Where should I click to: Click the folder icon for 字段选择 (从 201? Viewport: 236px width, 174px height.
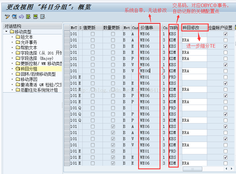click(x=18, y=53)
